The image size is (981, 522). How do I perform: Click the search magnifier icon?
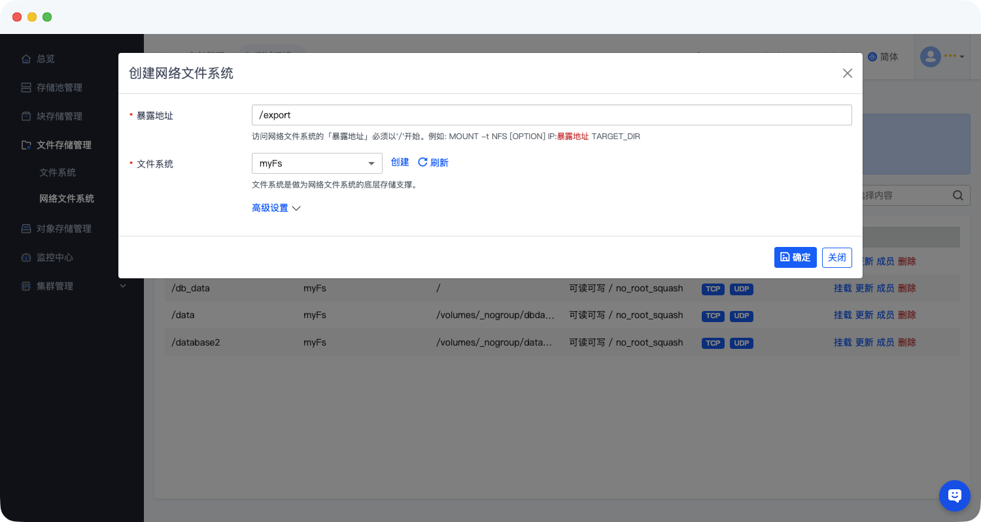click(x=957, y=195)
